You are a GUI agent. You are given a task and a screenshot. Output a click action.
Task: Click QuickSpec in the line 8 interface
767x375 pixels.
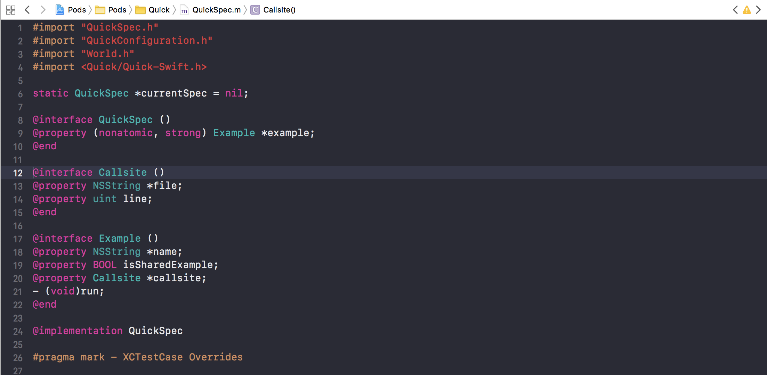click(x=126, y=119)
